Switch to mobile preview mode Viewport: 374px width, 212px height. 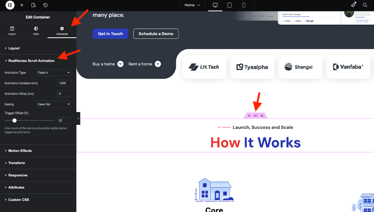click(x=244, y=5)
